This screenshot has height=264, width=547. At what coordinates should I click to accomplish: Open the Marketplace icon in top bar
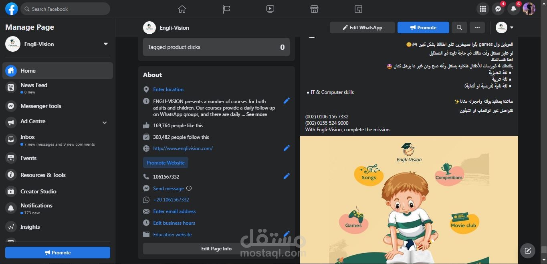[x=314, y=9]
